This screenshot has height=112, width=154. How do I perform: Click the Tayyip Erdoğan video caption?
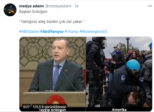click(x=53, y=110)
